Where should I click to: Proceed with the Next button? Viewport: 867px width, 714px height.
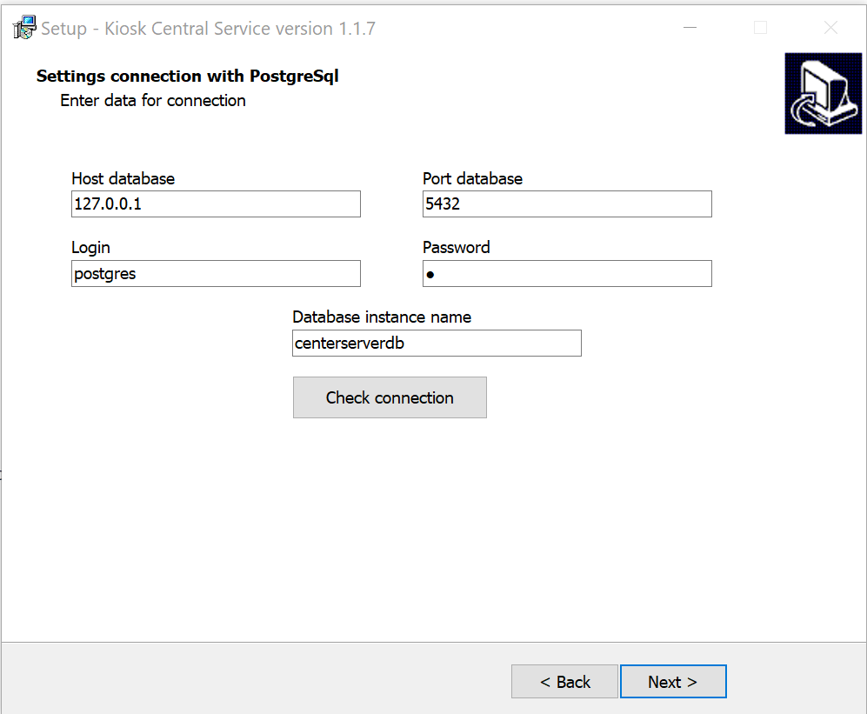tap(673, 681)
